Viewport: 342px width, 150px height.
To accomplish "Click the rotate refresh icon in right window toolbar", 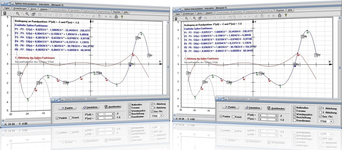I will pyautogui.click(x=256, y=16).
